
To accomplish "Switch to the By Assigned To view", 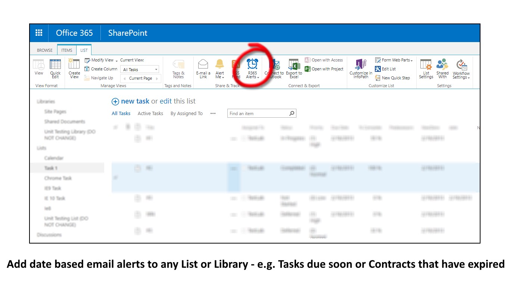I will [187, 114].
